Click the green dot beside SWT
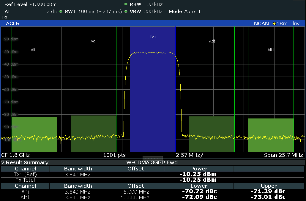Viewport: 306px width, 201px height. point(61,12)
